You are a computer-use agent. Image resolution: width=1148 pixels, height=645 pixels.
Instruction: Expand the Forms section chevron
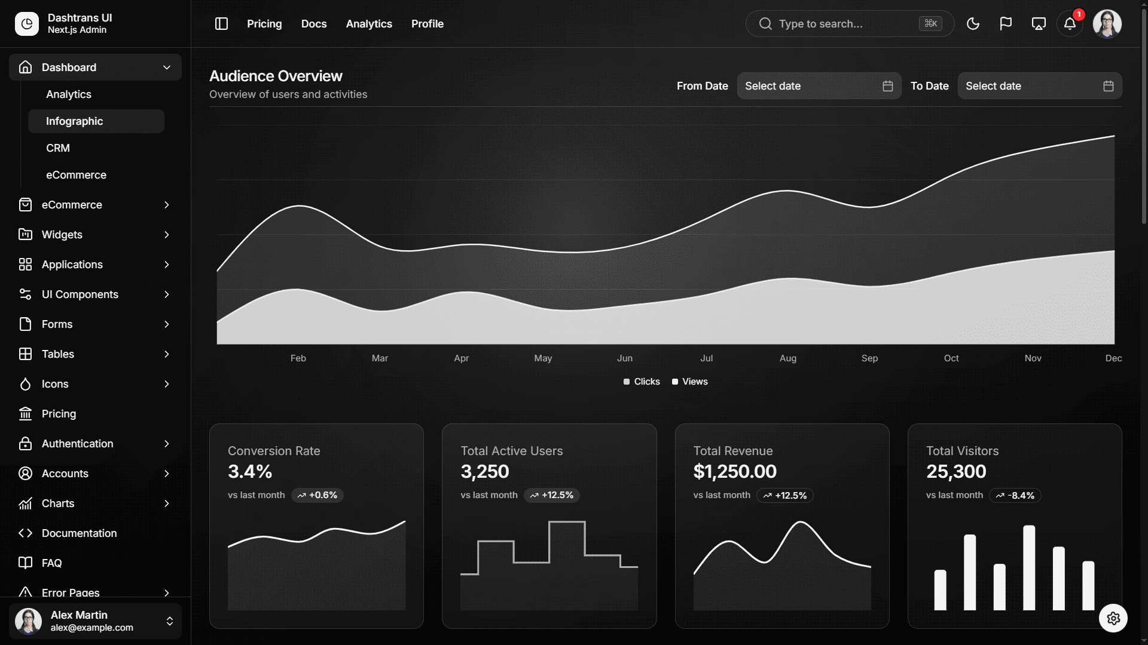[x=167, y=324]
